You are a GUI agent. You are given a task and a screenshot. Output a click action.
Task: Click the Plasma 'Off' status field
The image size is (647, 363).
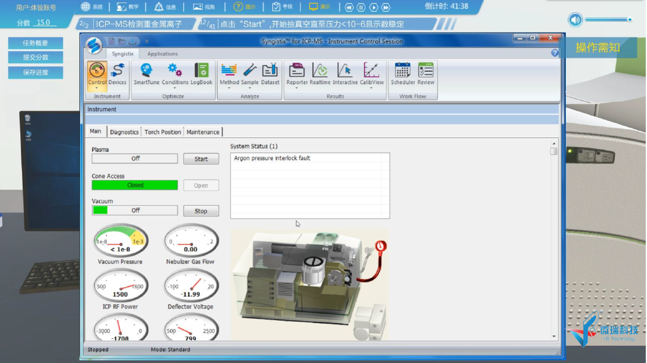(x=135, y=158)
